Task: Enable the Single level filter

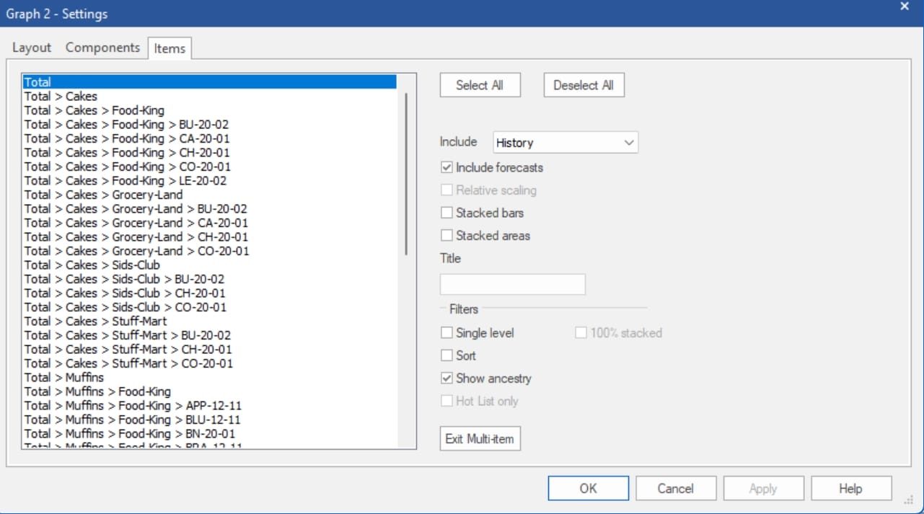Action: tap(448, 333)
